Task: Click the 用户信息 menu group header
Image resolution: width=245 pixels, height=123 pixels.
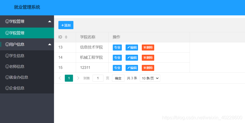Action: 27,44
